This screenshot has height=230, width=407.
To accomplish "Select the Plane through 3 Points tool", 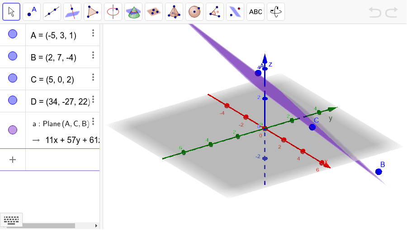I will pos(154,12).
